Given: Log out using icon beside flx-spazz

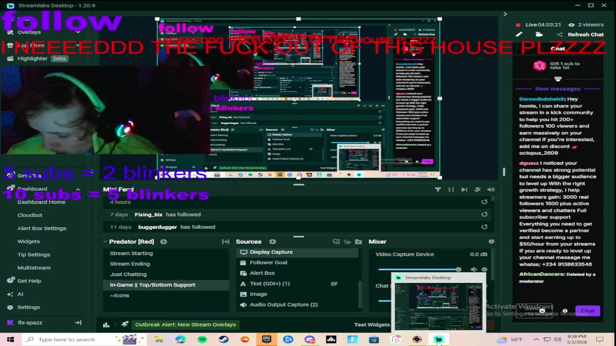Looking at the screenshot, I should (78, 322).
